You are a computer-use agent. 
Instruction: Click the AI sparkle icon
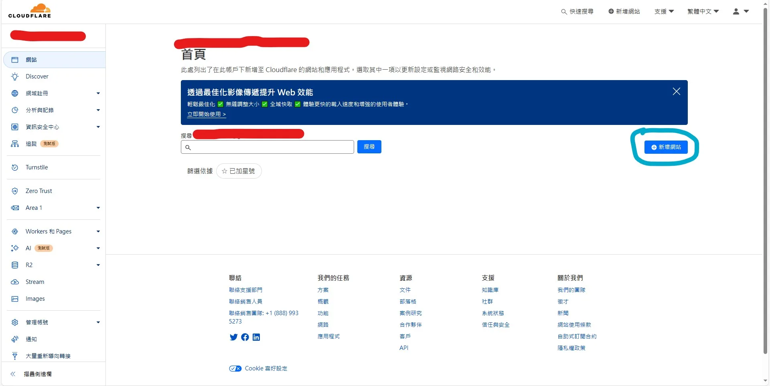point(15,248)
